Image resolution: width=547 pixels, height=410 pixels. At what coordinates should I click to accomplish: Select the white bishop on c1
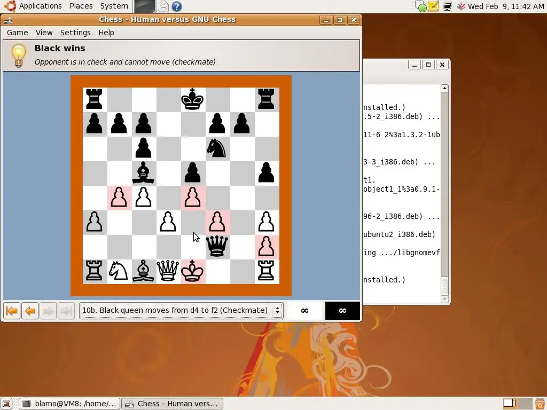click(143, 271)
